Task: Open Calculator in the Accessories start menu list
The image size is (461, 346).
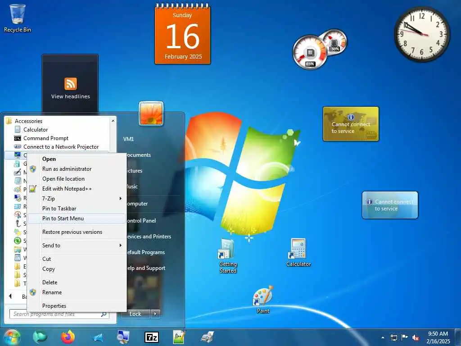Action: tap(35, 129)
